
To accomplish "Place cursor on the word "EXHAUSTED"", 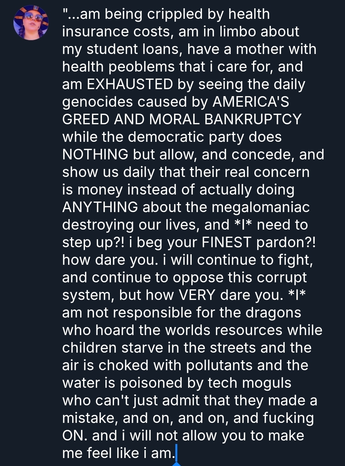I will point(130,84).
